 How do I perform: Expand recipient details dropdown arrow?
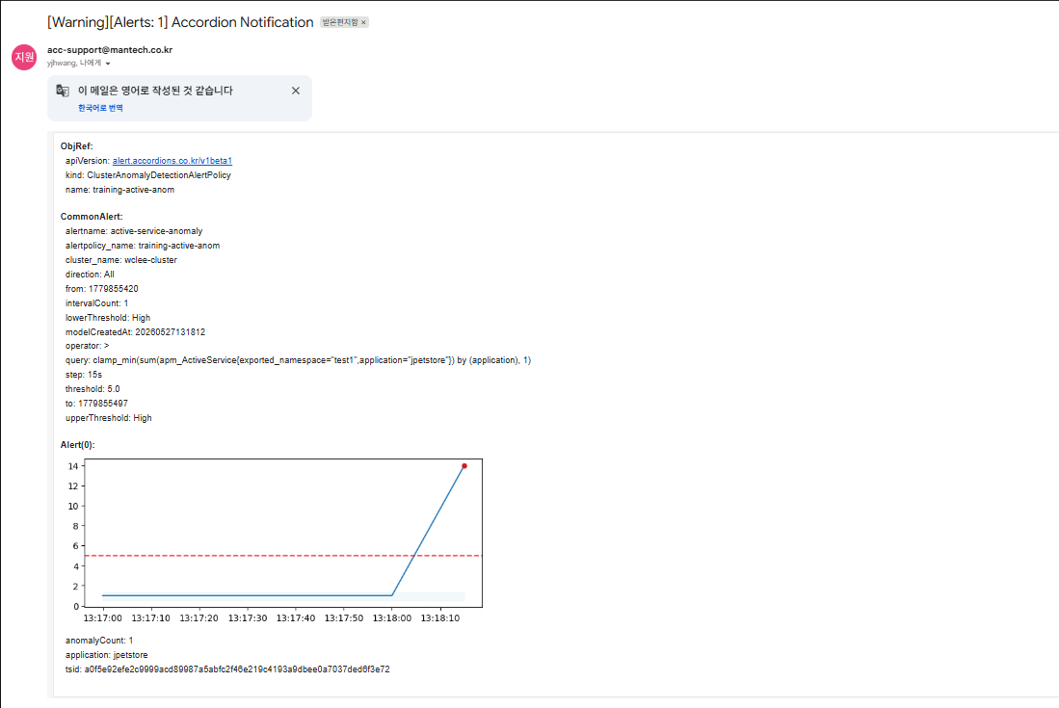108,64
